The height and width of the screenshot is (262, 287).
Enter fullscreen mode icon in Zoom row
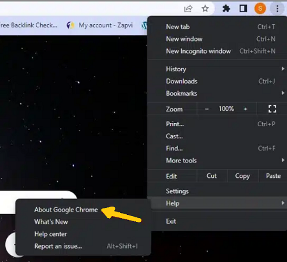[272, 109]
